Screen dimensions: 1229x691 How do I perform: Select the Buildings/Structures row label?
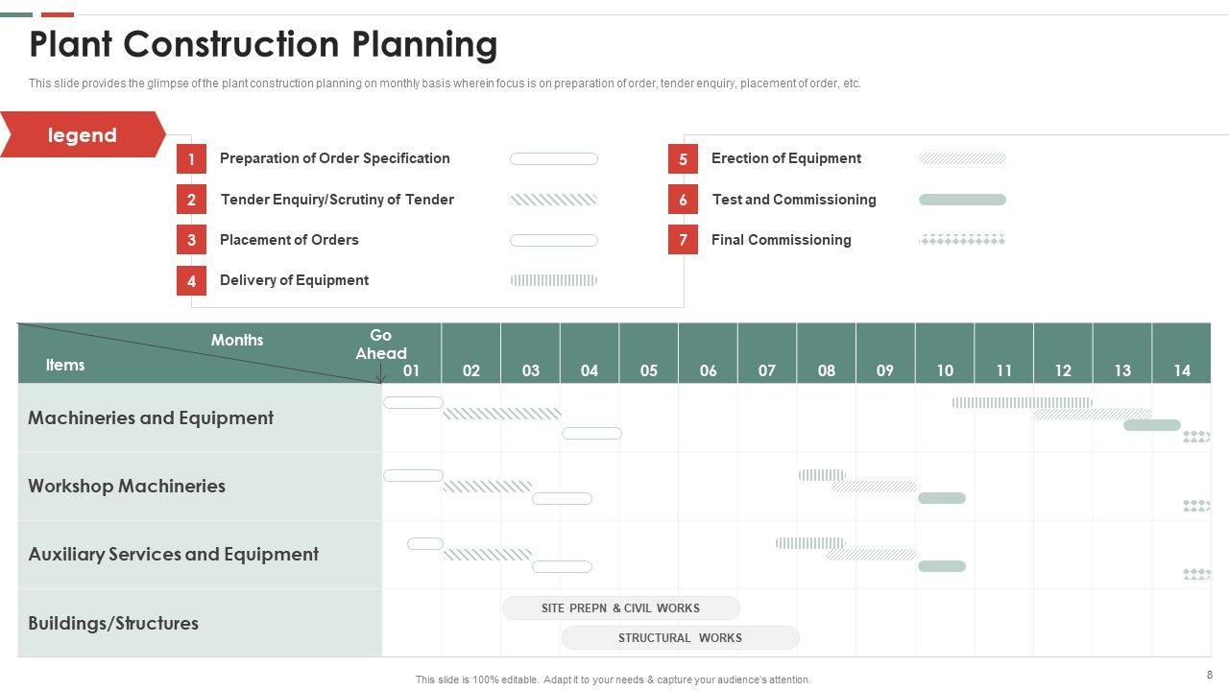[113, 623]
